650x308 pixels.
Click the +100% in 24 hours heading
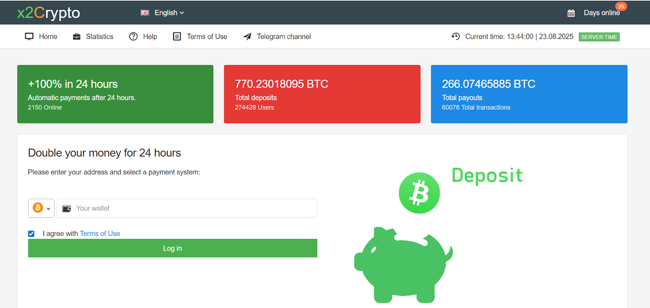(73, 84)
